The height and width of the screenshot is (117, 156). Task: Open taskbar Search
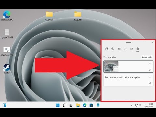[65, 105]
